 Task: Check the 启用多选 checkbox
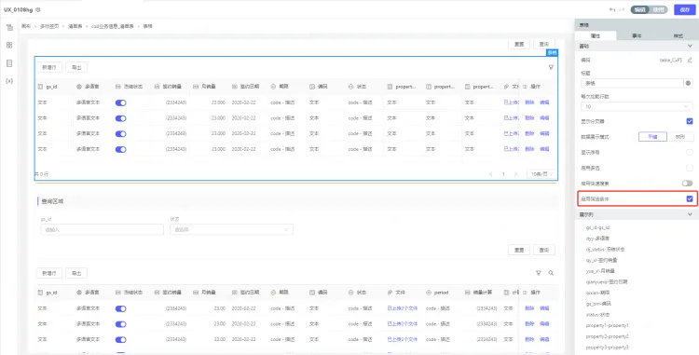690,168
